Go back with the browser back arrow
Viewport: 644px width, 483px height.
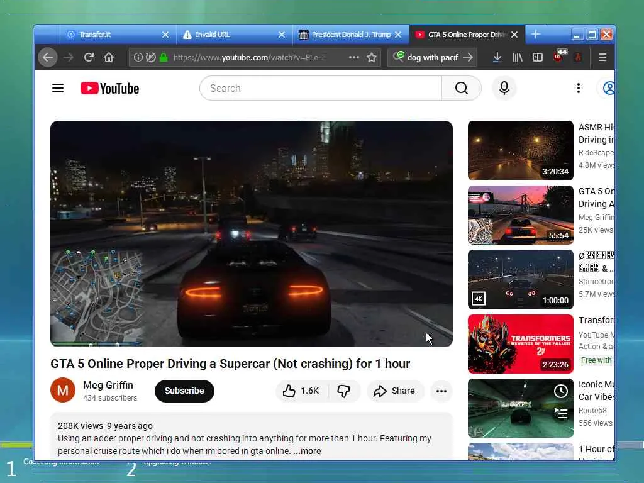(48, 57)
